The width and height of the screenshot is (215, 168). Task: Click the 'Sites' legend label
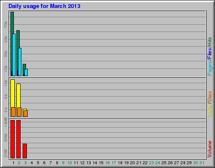210,97
